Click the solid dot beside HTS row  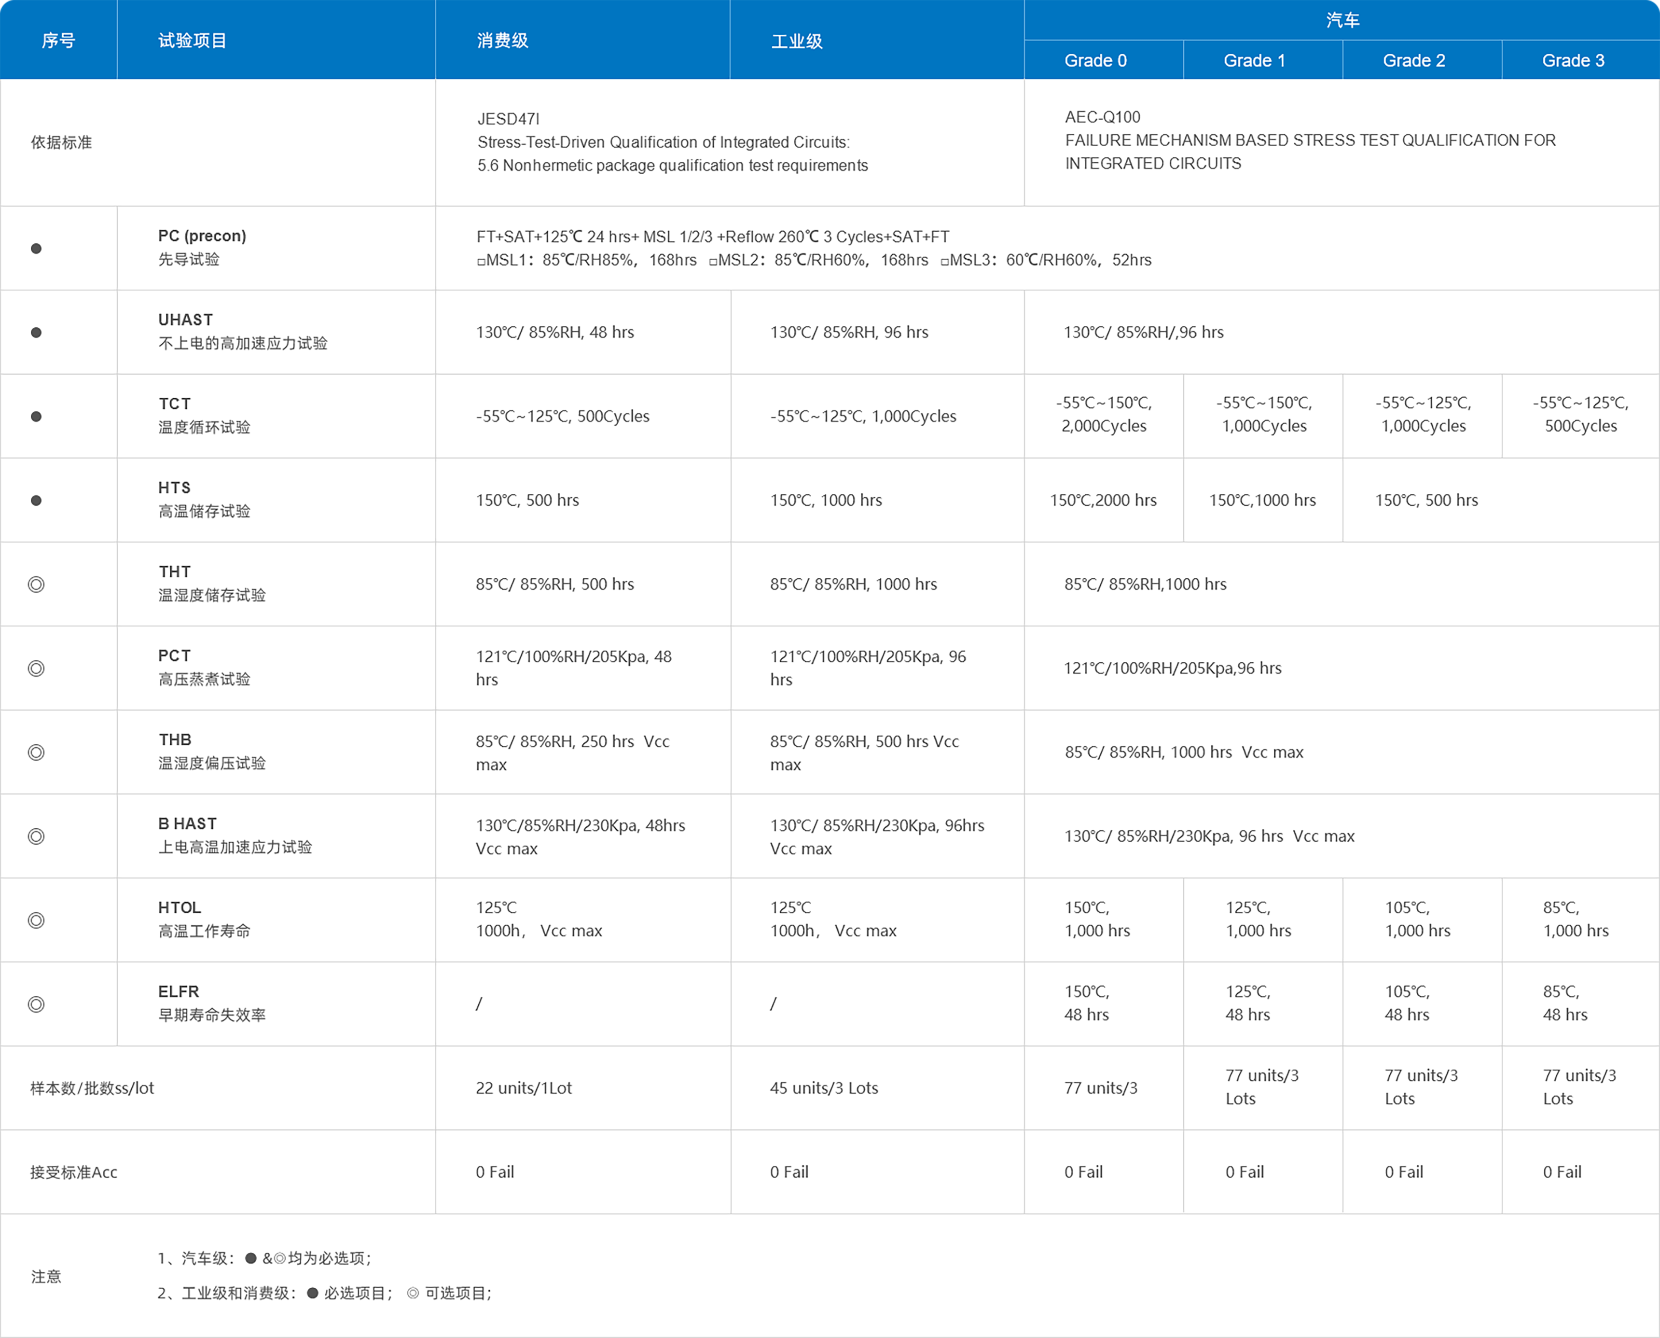(x=36, y=500)
